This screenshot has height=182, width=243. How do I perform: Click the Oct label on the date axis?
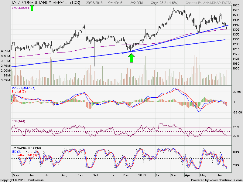click(95, 175)
